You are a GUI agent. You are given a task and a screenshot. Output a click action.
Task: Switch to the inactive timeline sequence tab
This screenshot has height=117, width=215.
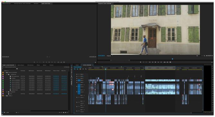77,65
